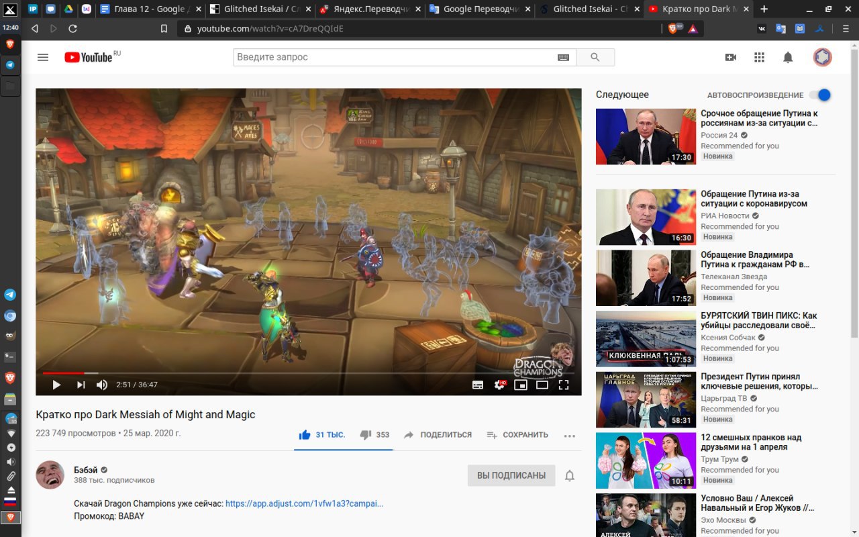Launch GIMP from the dock
Viewport: 859px width, 537px height.
click(x=10, y=336)
